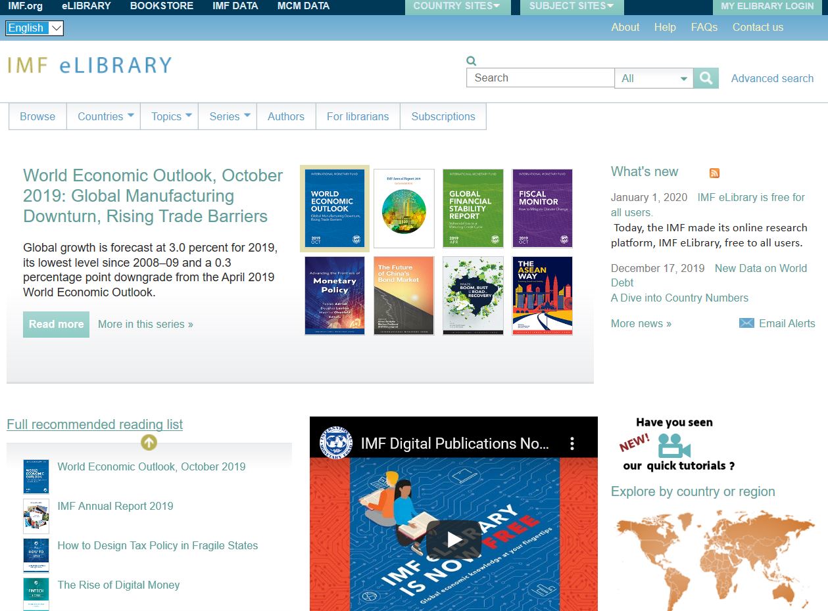
Task: Open the Subscriptions tab
Action: (443, 116)
